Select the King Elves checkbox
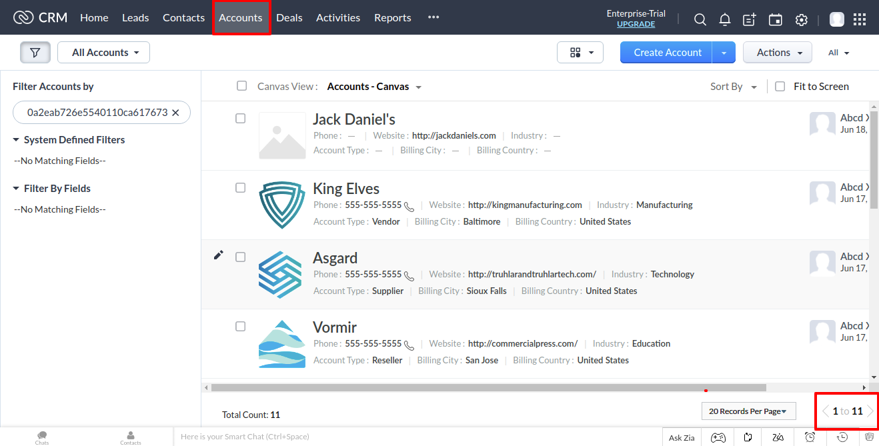The width and height of the screenshot is (879, 446). 241,187
